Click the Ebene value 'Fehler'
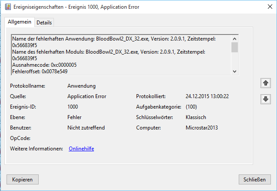Viewport: 277px width, 191px height. pyautogui.click(x=74, y=117)
